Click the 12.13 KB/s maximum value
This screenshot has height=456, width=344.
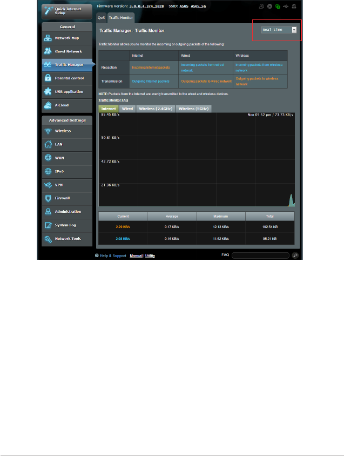[x=221, y=227]
